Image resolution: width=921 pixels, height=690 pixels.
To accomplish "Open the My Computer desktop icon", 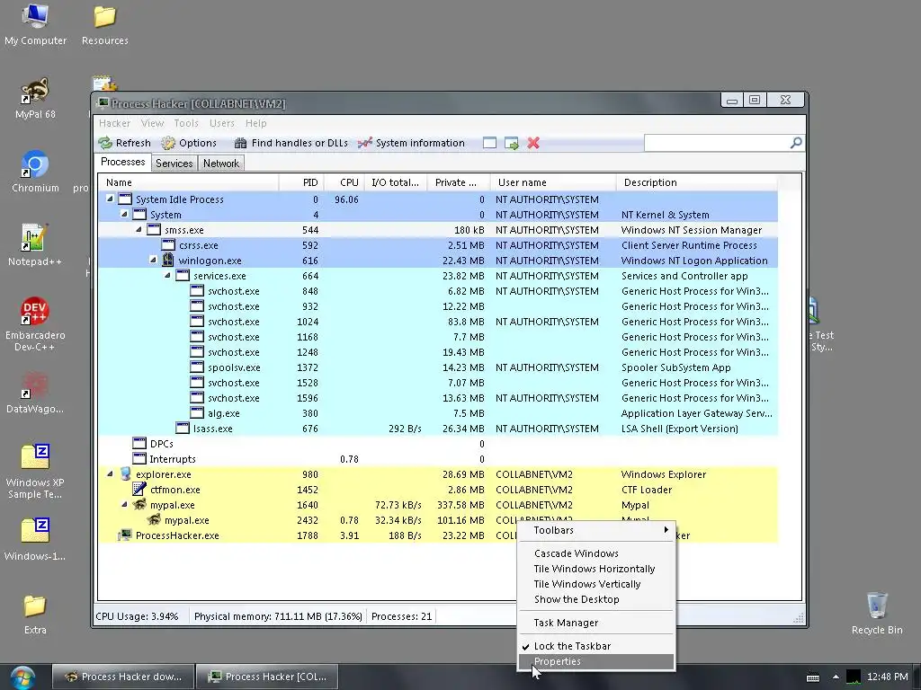I will [x=35, y=24].
